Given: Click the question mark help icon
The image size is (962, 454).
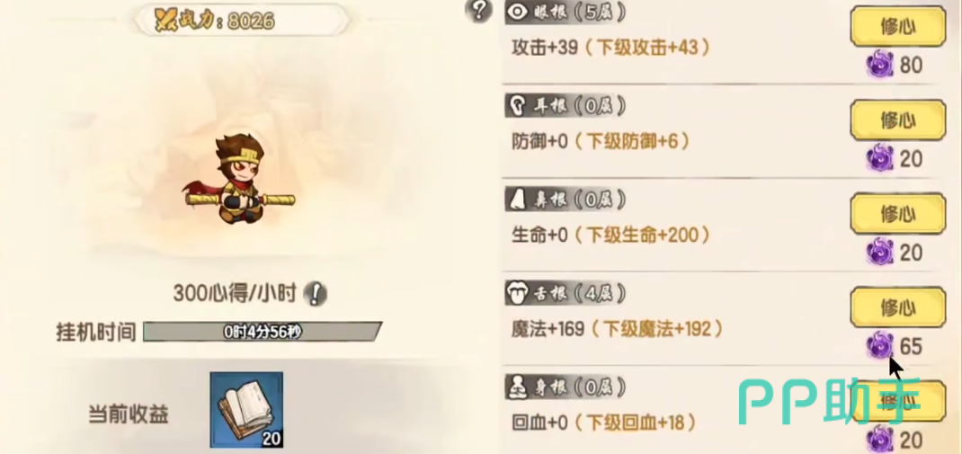Looking at the screenshot, I should click(479, 11).
